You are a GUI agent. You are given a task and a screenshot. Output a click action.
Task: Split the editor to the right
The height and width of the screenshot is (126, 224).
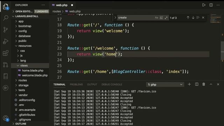coord(211,5)
